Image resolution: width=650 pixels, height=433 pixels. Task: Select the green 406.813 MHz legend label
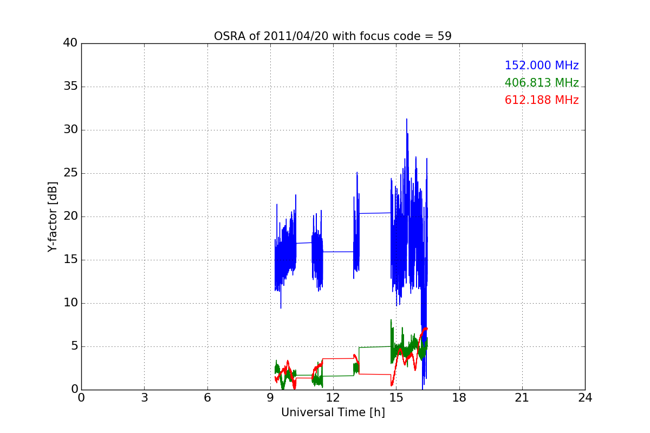click(542, 83)
